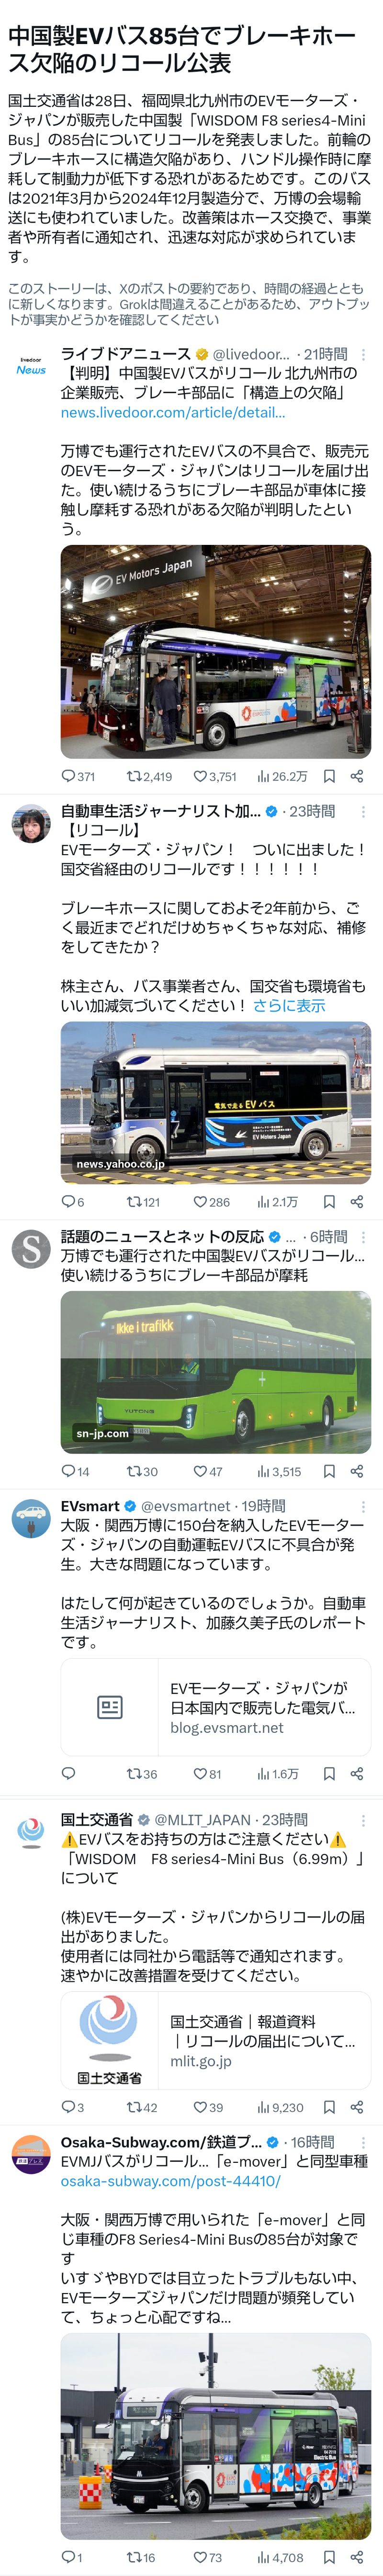The image size is (383, 2576).
Task: Share the ライブドアニュース post
Action: point(357,776)
